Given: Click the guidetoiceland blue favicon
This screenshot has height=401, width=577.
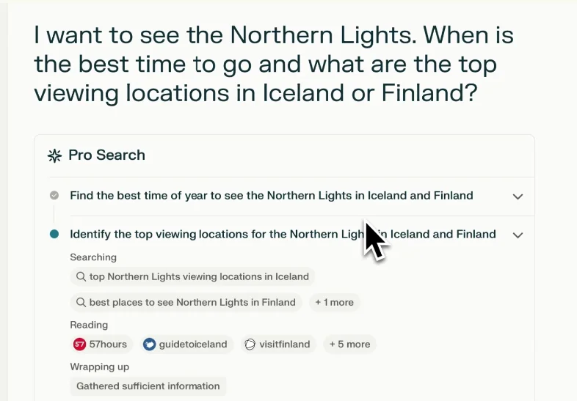Looking at the screenshot, I should coord(150,345).
